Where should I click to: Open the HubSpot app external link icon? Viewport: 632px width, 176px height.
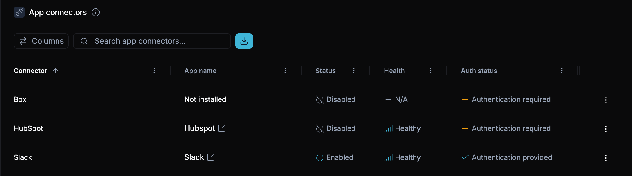222,128
